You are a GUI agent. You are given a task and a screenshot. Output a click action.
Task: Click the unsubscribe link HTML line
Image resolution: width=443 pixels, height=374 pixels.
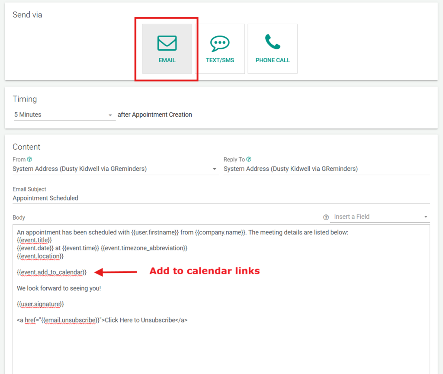pyautogui.click(x=102, y=320)
